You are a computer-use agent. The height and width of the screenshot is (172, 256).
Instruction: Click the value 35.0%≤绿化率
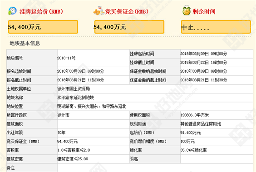193,150
